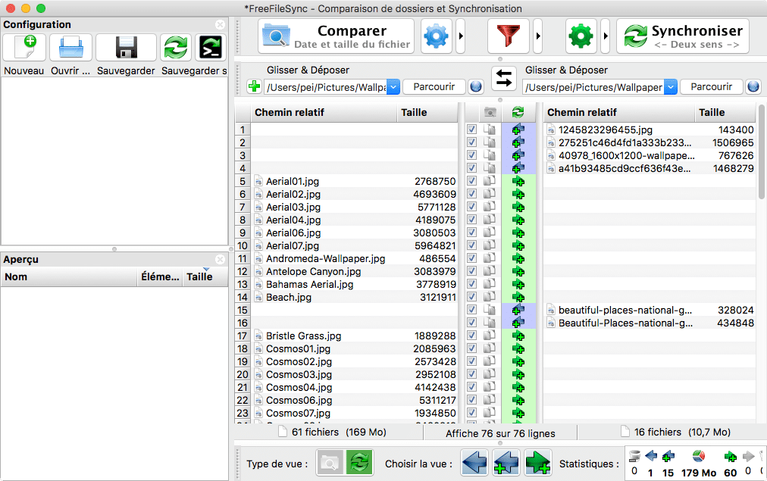This screenshot has width=767, height=481.
Task: Click left Parcourir button
Action: [x=434, y=87]
